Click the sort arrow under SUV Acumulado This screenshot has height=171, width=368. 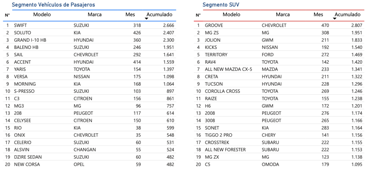coord(335,18)
